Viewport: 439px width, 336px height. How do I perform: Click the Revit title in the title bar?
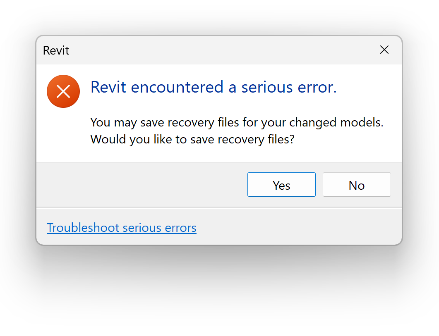tap(56, 50)
